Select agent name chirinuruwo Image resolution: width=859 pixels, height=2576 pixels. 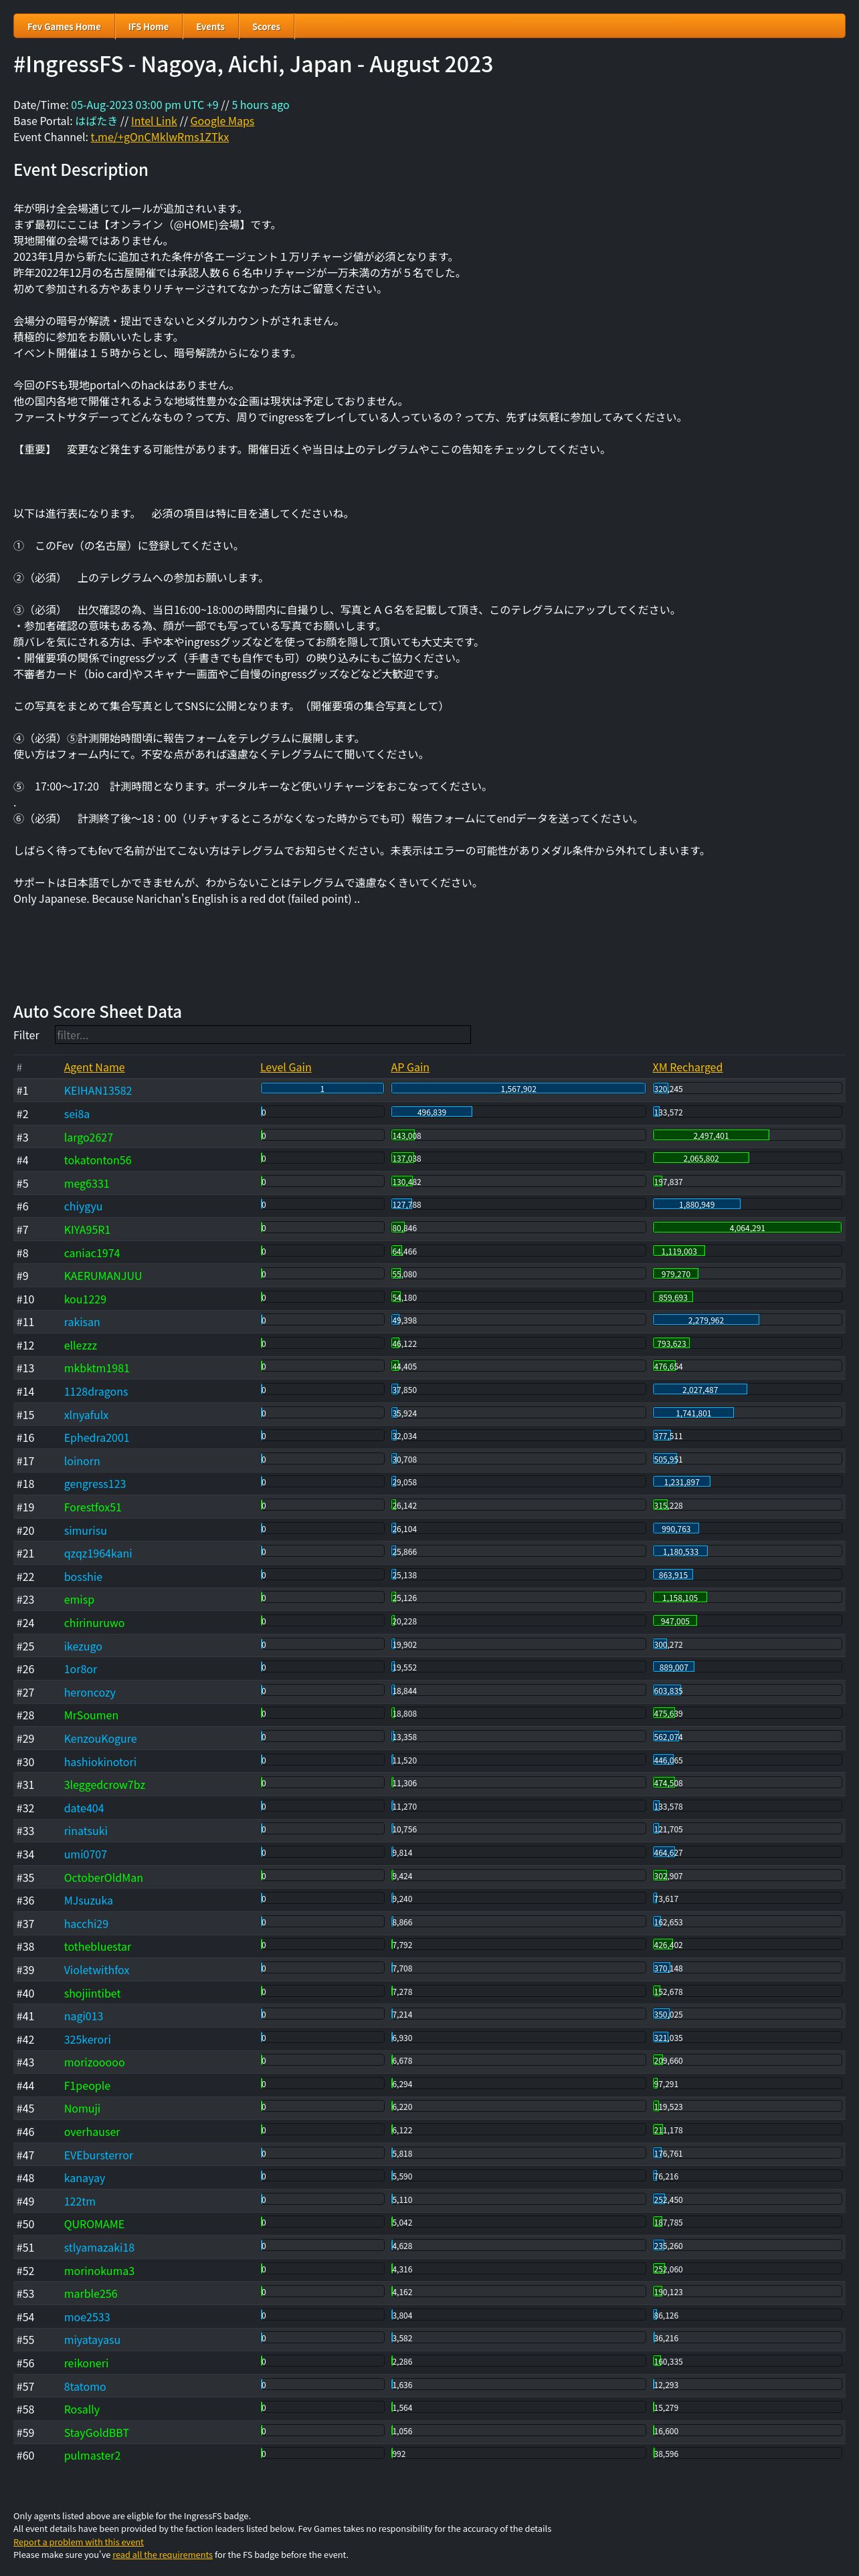tap(94, 1623)
